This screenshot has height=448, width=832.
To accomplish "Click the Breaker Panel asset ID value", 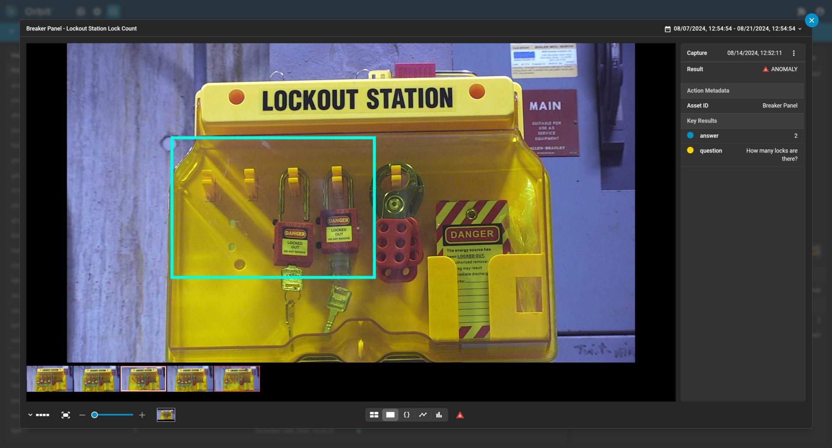I will (780, 106).
